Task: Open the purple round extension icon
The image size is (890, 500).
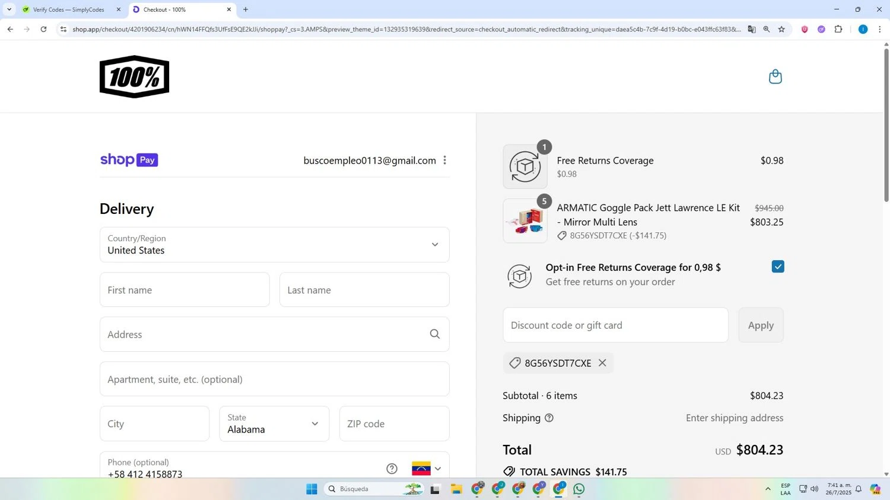Action: 821,29
